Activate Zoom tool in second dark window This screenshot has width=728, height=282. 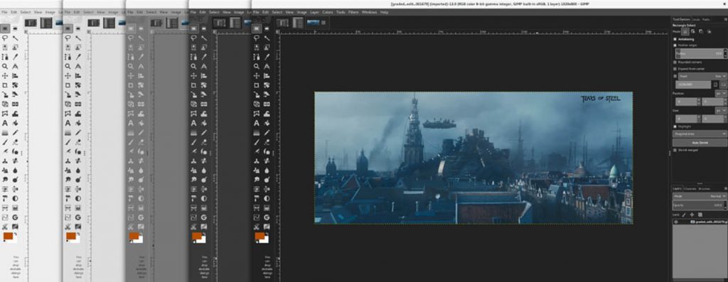coord(193,66)
